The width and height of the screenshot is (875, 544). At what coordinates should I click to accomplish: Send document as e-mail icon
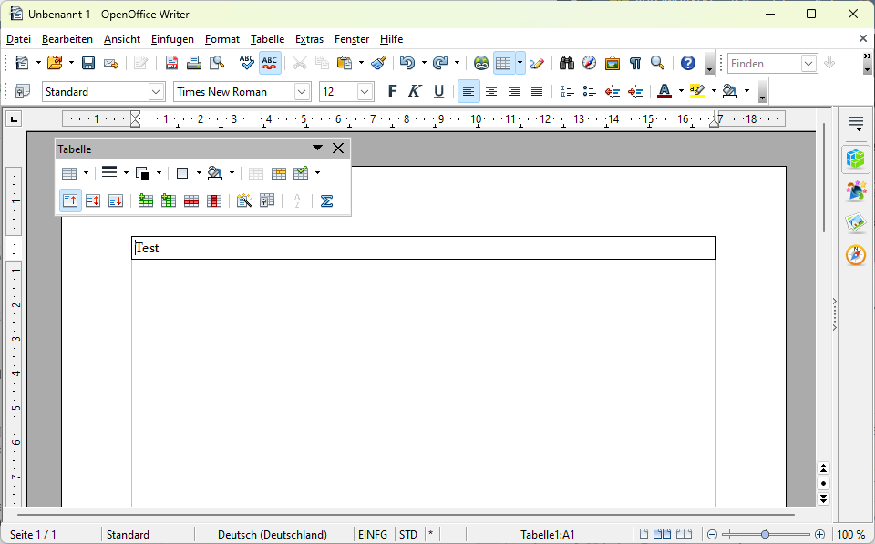111,63
